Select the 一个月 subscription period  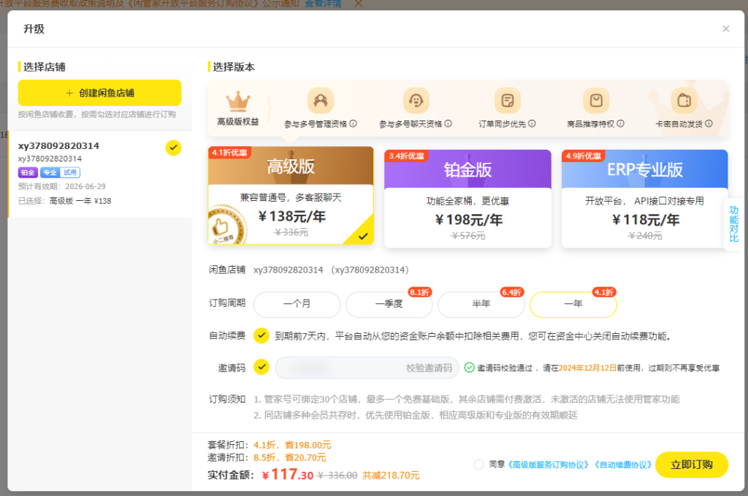[297, 305]
